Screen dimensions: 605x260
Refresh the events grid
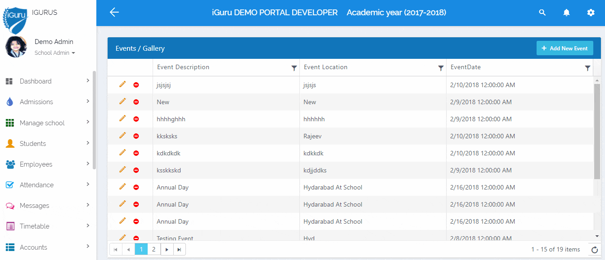click(594, 250)
